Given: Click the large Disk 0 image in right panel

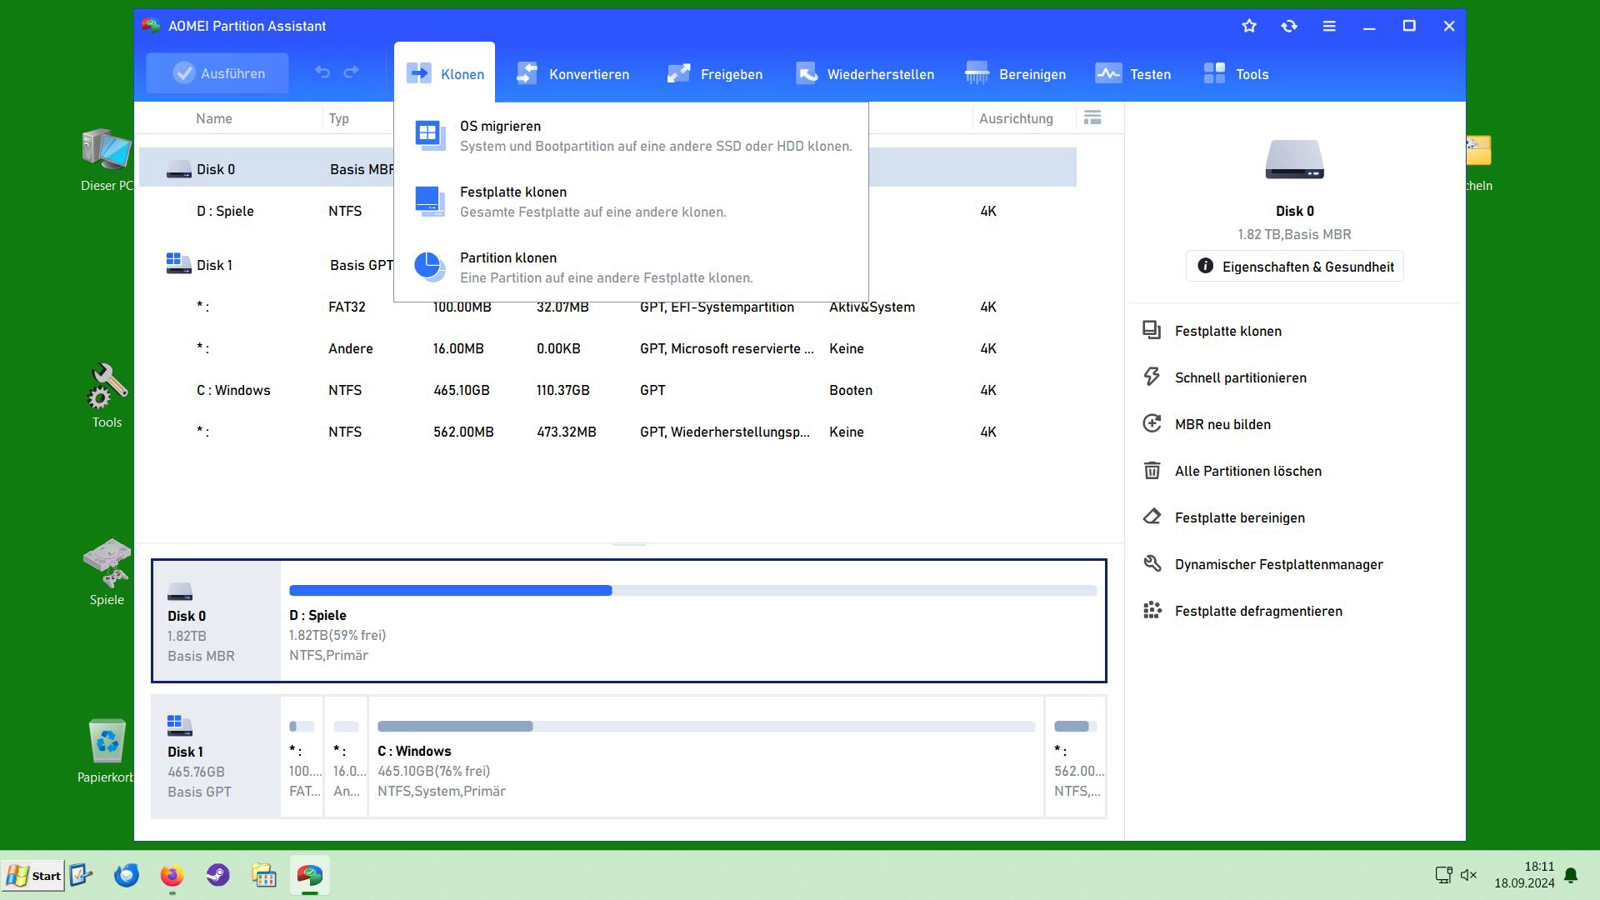Looking at the screenshot, I should (x=1294, y=159).
